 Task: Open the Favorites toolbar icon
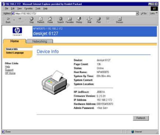[70, 19]
